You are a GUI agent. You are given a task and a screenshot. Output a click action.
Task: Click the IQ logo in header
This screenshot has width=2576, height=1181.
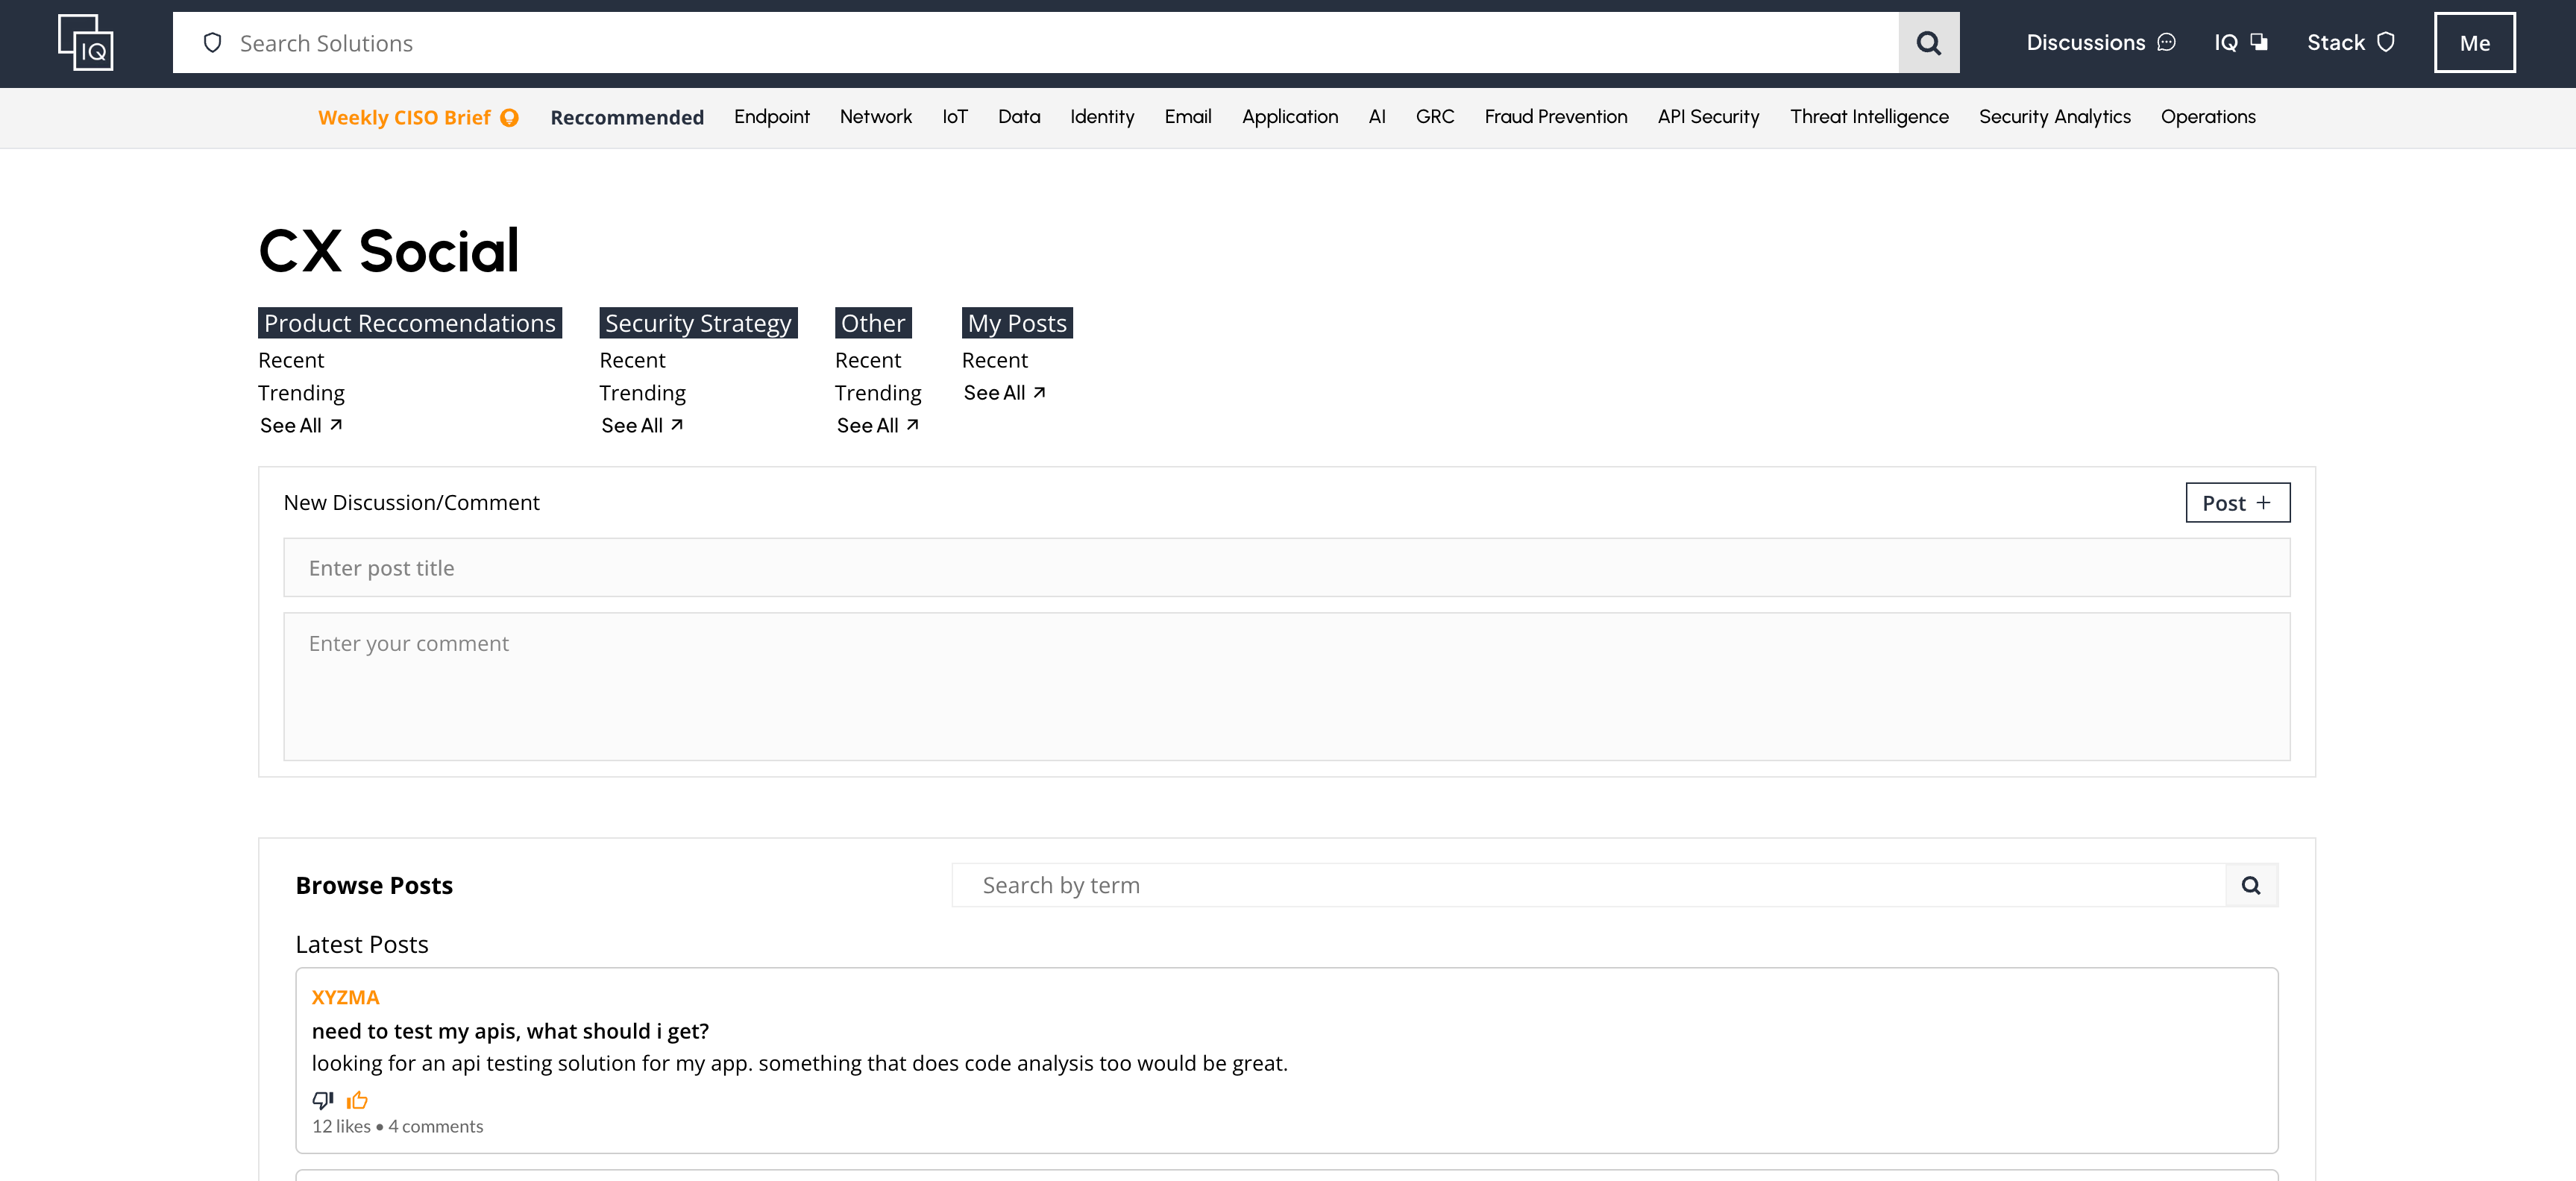pos(86,42)
